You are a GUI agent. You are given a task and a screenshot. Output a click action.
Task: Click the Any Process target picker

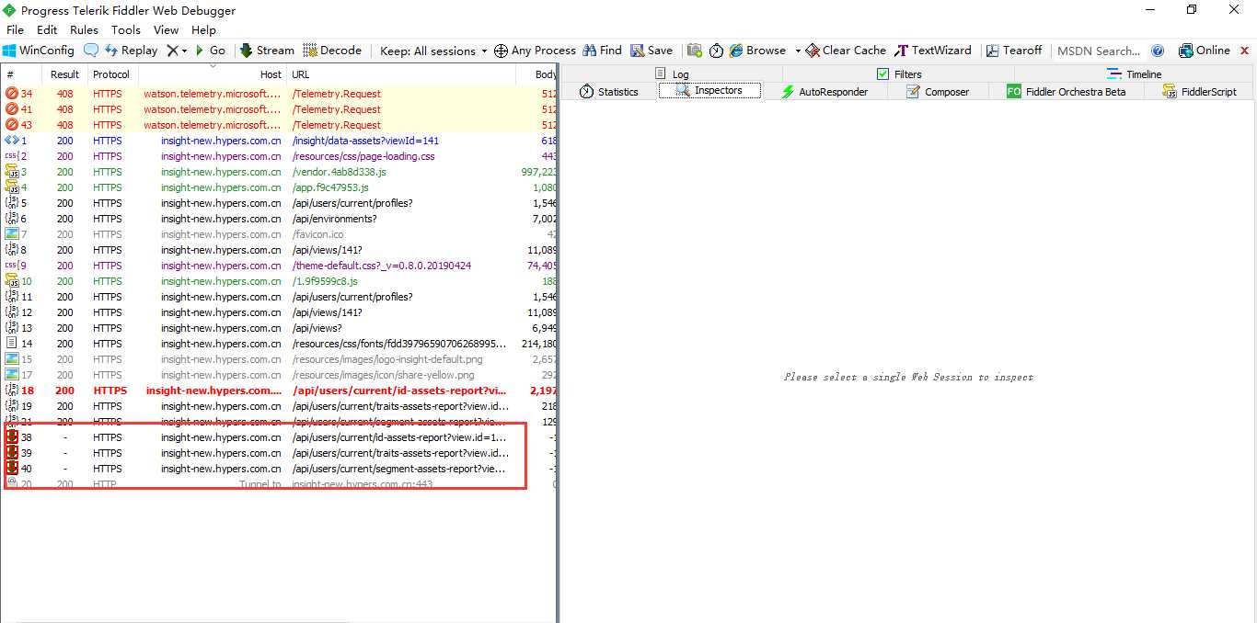535,51
